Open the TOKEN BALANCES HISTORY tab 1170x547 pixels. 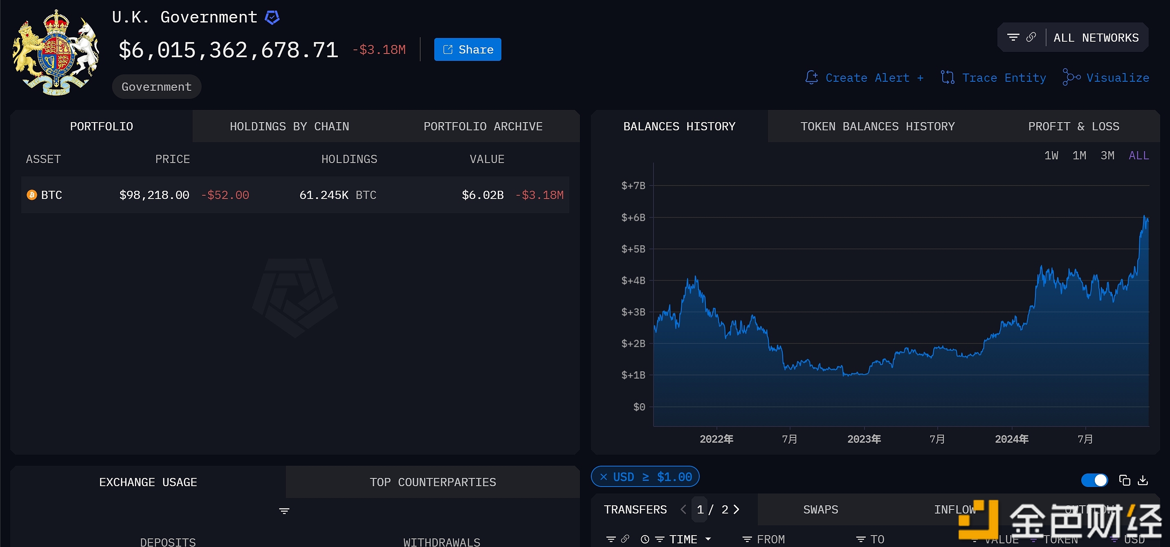pos(877,126)
